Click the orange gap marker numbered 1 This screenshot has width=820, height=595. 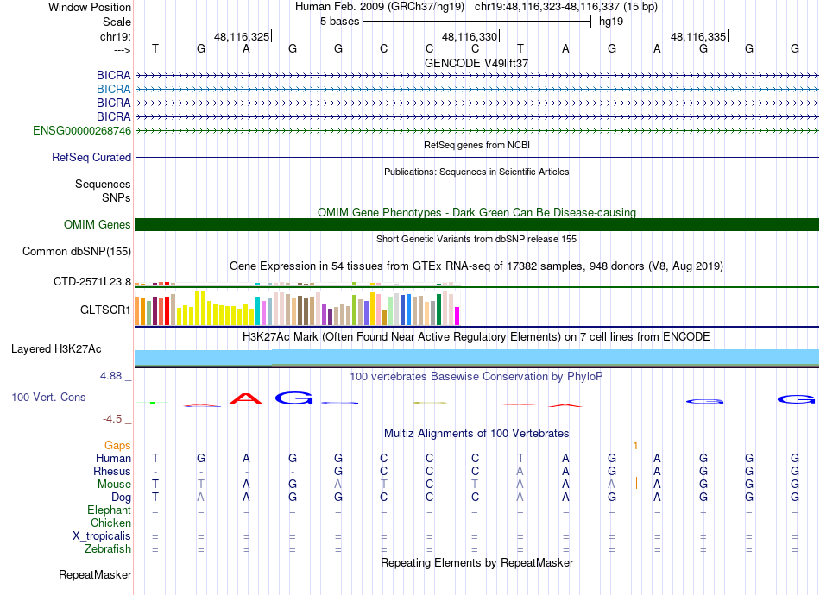635,446
